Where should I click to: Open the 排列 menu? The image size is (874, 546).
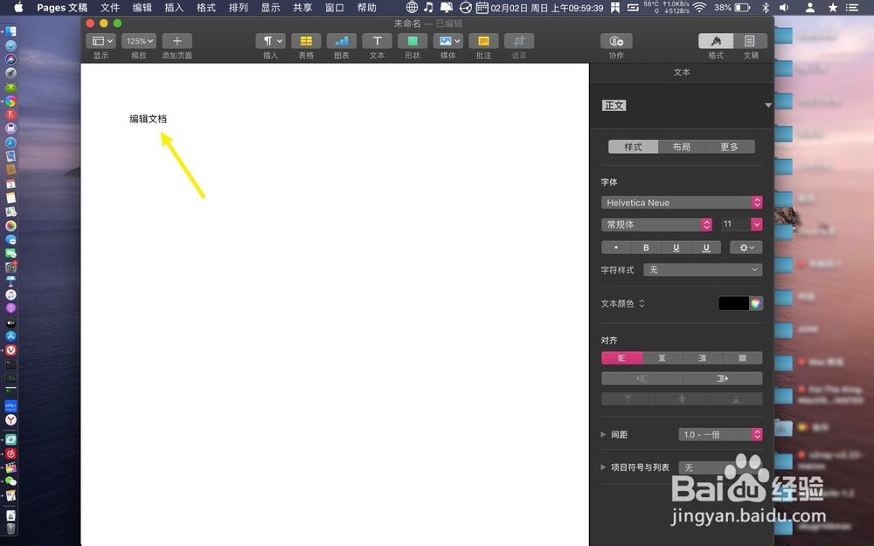[238, 7]
